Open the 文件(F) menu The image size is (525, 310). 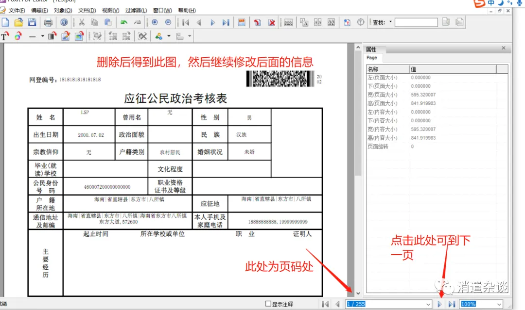pyautogui.click(x=17, y=10)
